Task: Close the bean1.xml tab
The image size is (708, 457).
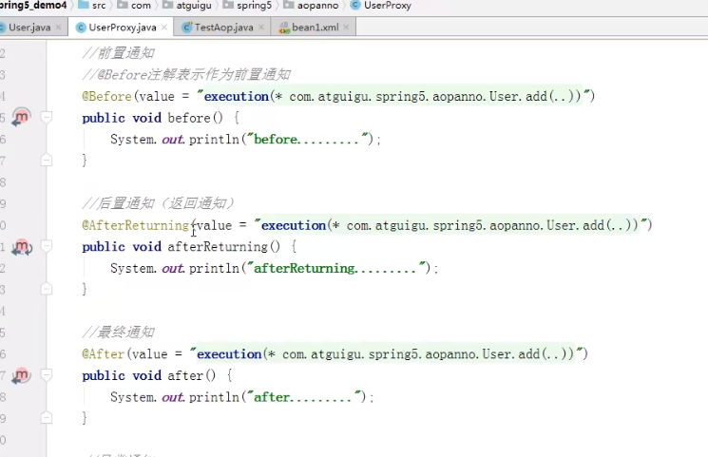Action: point(346,28)
